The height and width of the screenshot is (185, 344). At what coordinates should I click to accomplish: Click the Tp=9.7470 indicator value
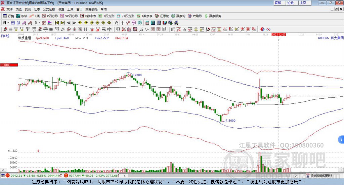pyautogui.click(x=42, y=38)
